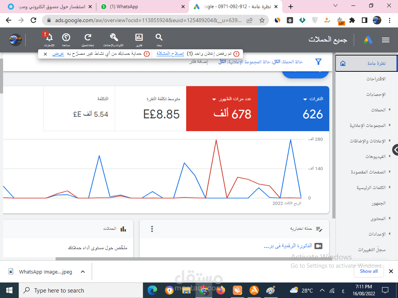Expand the الكلمات الرئيسية sidebar arrow
Screen dimensions: 398x298
point(389,187)
